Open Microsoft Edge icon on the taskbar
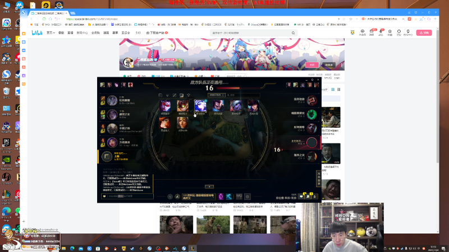The image size is (449, 252). (72, 249)
